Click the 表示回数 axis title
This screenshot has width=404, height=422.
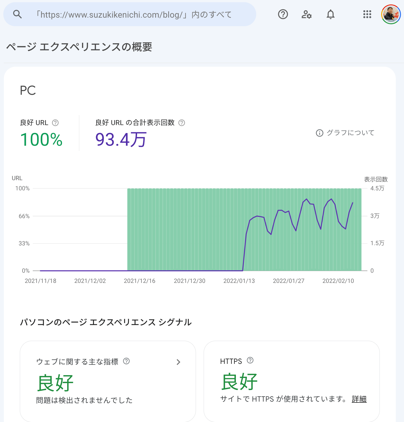(x=376, y=179)
